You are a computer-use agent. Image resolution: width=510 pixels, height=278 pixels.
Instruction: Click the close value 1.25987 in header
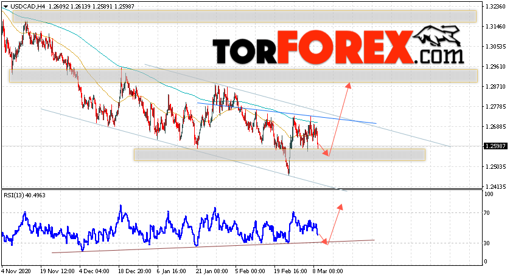pos(124,7)
